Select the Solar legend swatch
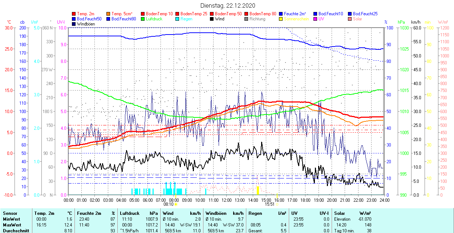The width and height of the screenshot is (454, 233). 350,19
